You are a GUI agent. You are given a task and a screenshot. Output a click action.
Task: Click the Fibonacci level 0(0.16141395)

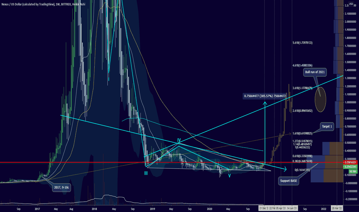point(302,170)
